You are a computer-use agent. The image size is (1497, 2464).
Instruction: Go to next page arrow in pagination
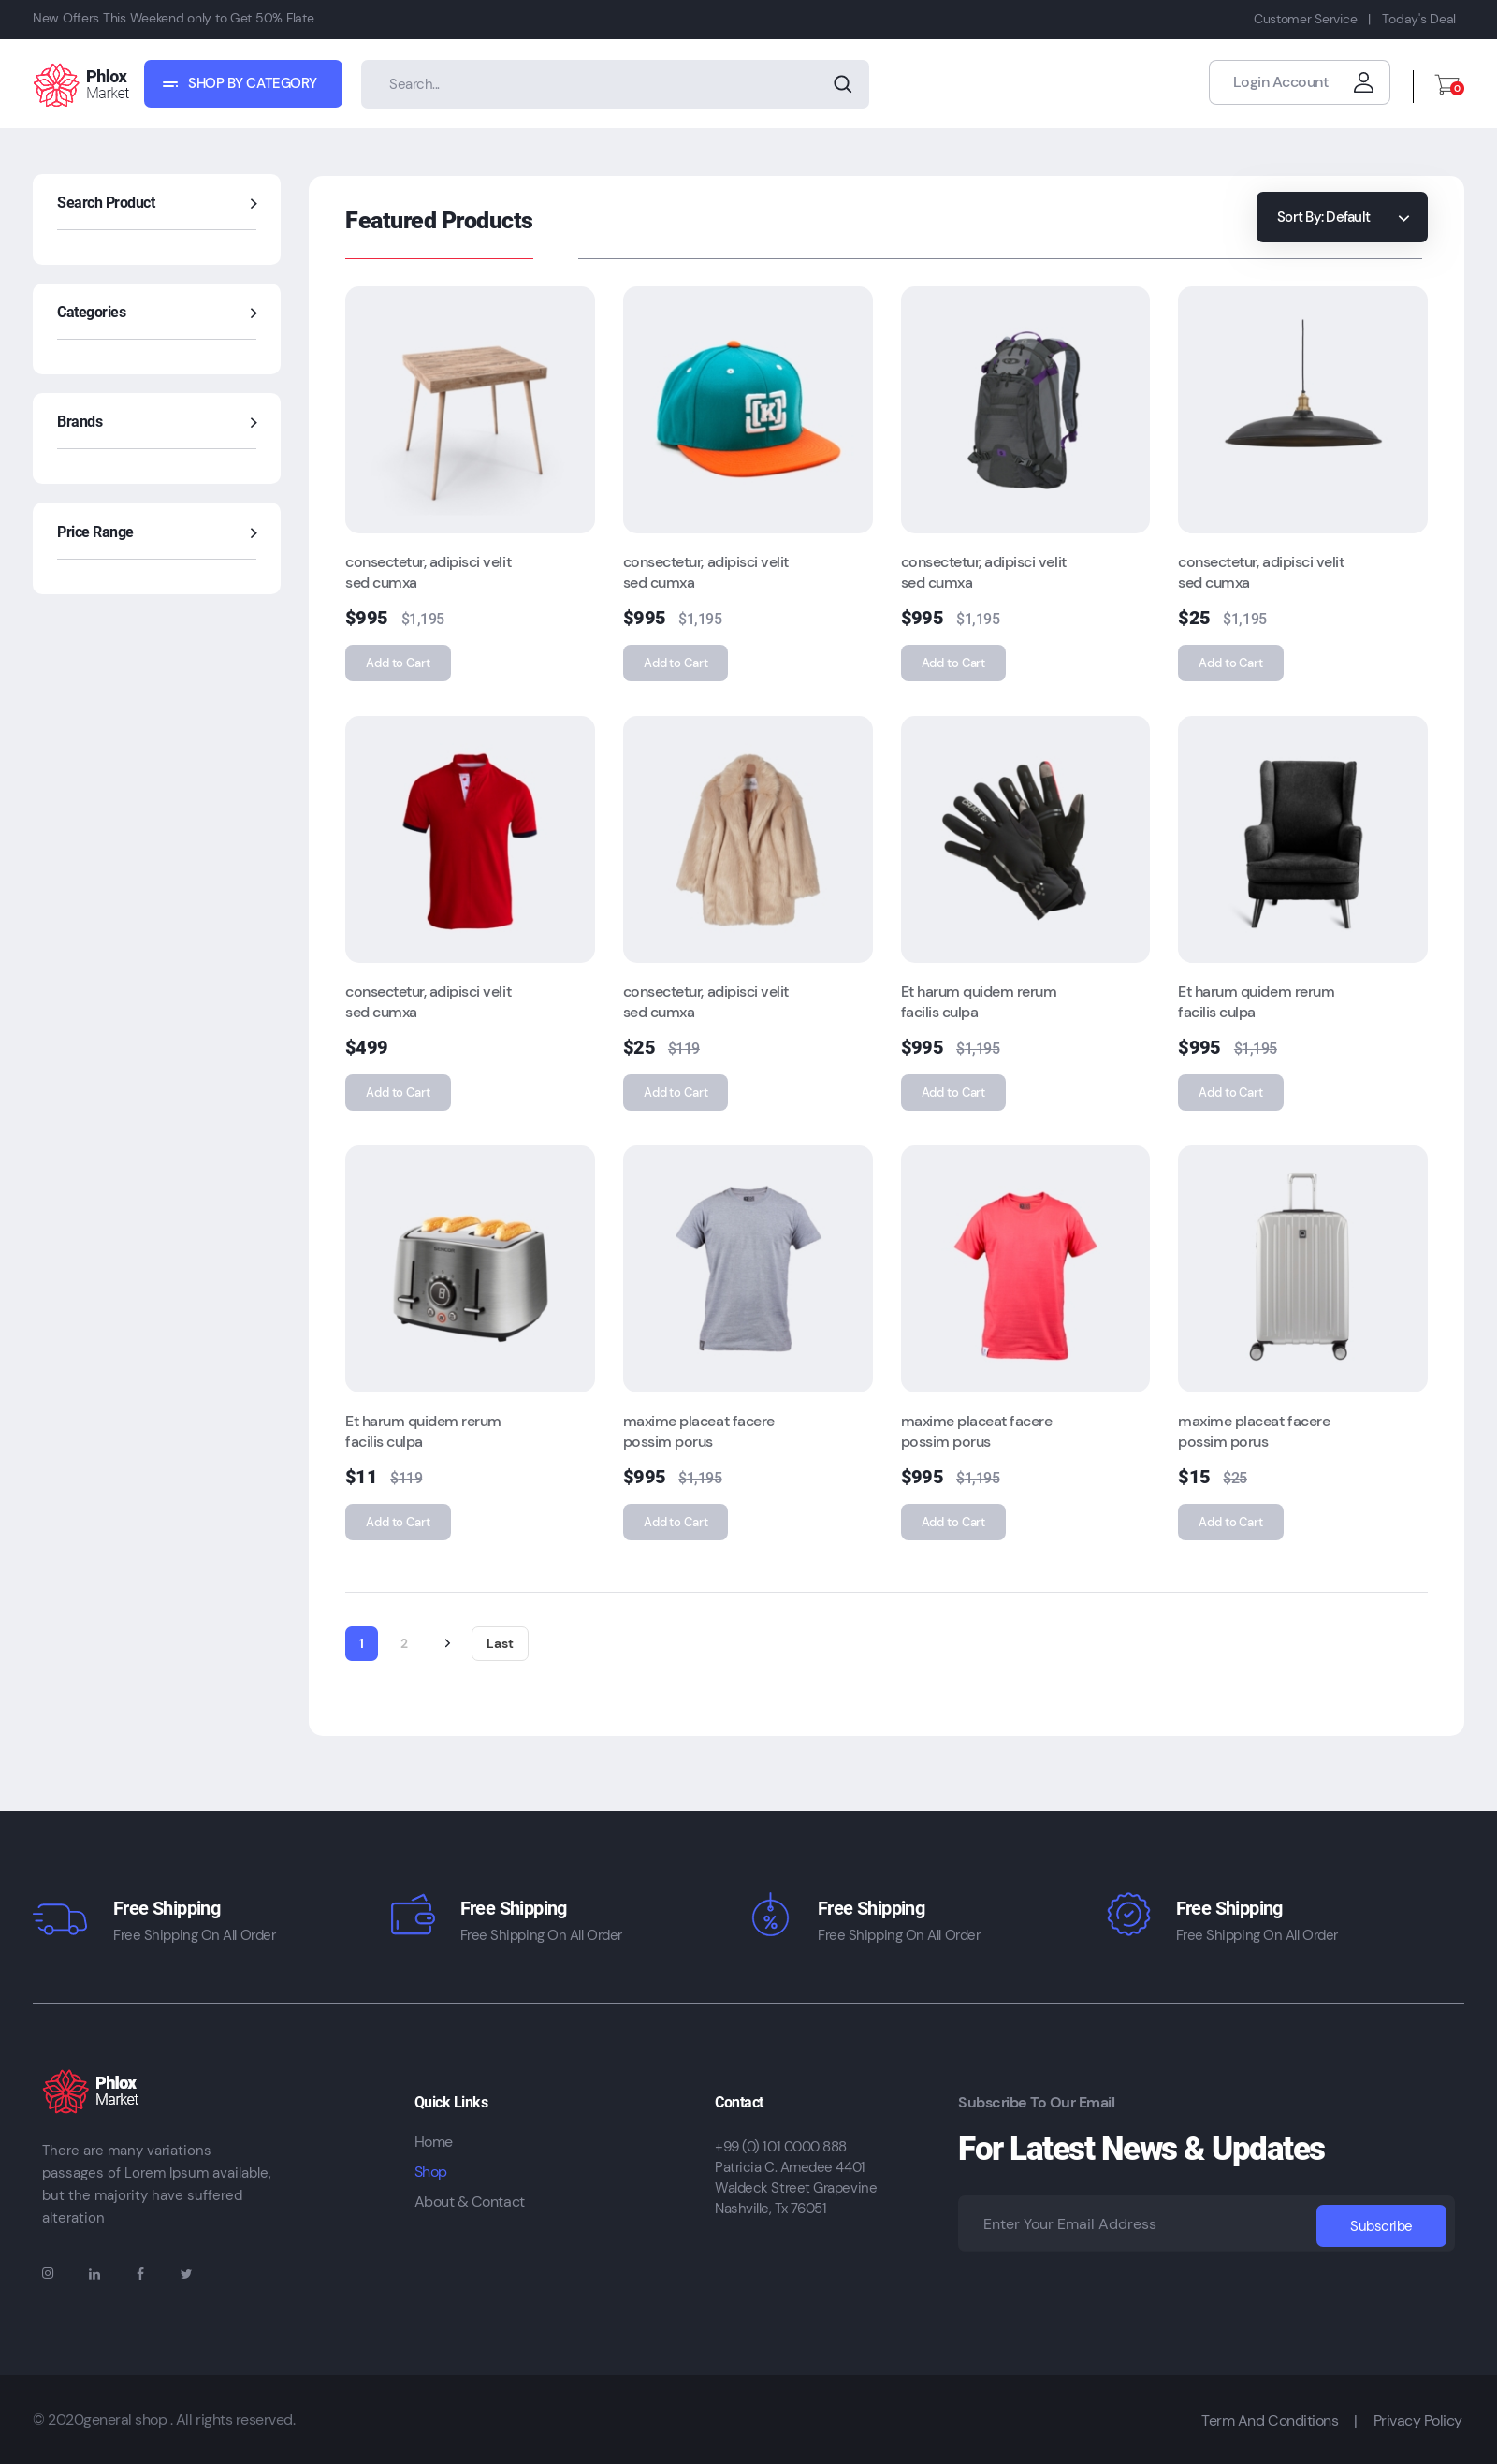click(447, 1643)
